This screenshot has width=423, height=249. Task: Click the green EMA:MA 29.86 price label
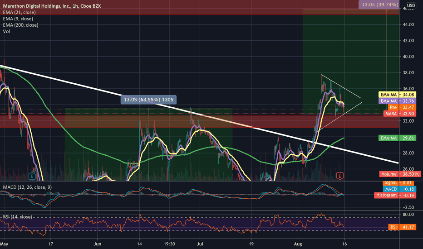(398, 138)
